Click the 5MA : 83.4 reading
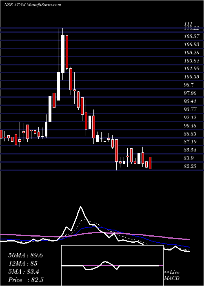The width and height of the screenshot is (204, 286). [x=24, y=272]
